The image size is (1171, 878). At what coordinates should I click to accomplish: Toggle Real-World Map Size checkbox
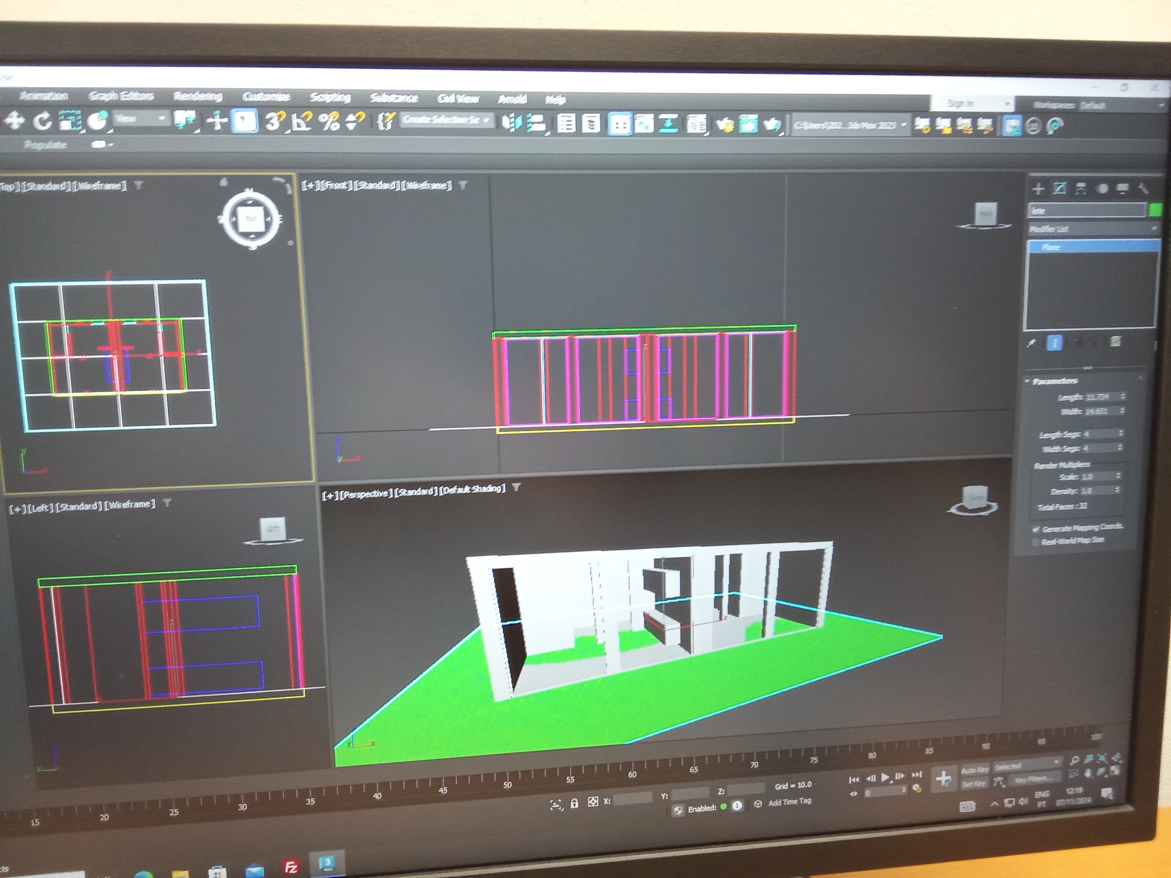tap(1035, 542)
